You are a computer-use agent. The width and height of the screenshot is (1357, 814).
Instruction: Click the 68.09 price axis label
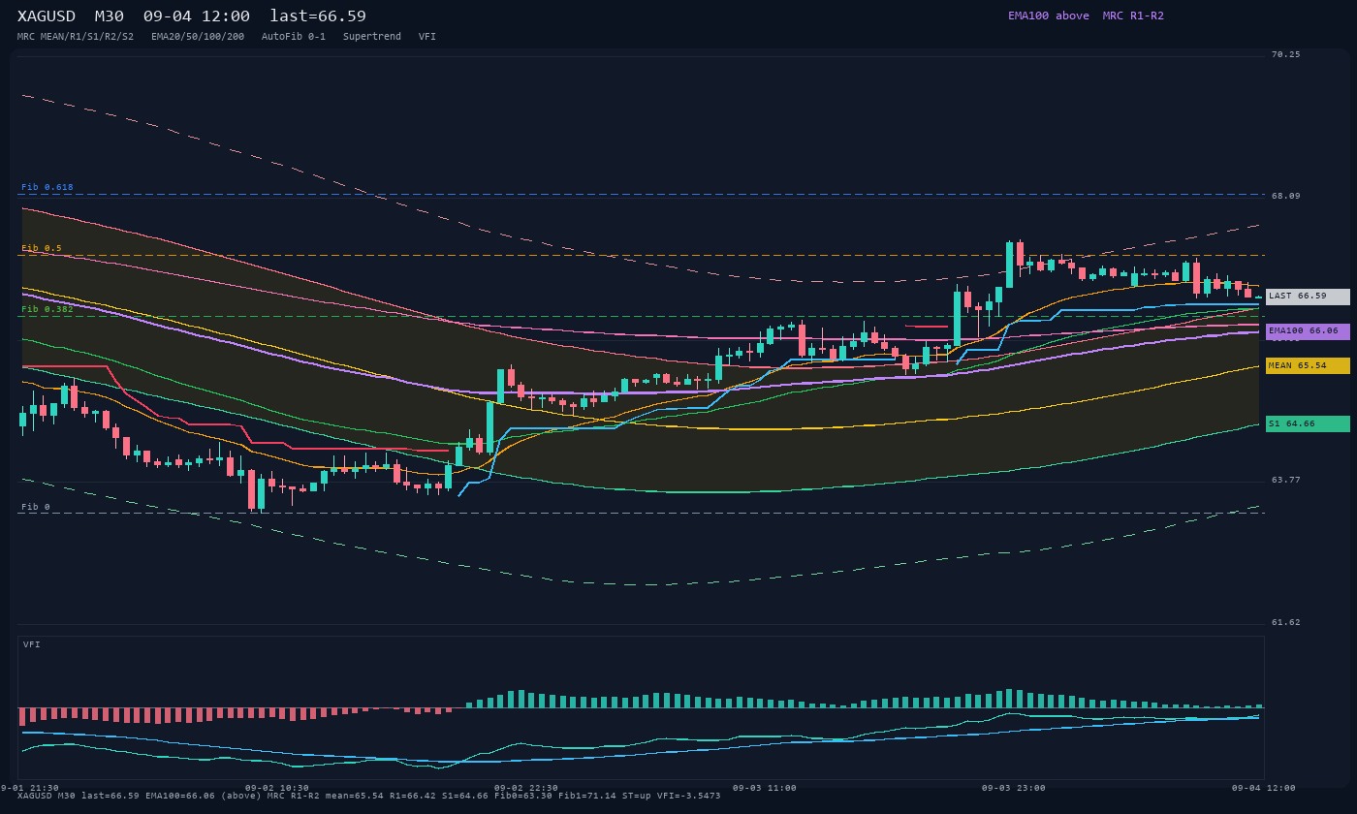pyautogui.click(x=1286, y=196)
